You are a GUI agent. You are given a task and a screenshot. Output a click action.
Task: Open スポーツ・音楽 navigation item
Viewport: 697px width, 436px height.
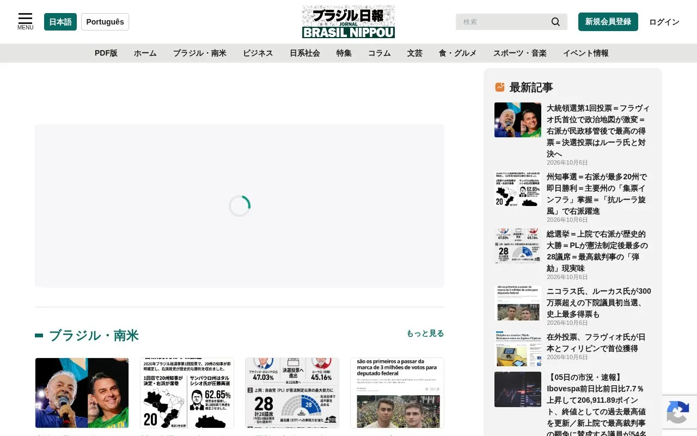520,53
